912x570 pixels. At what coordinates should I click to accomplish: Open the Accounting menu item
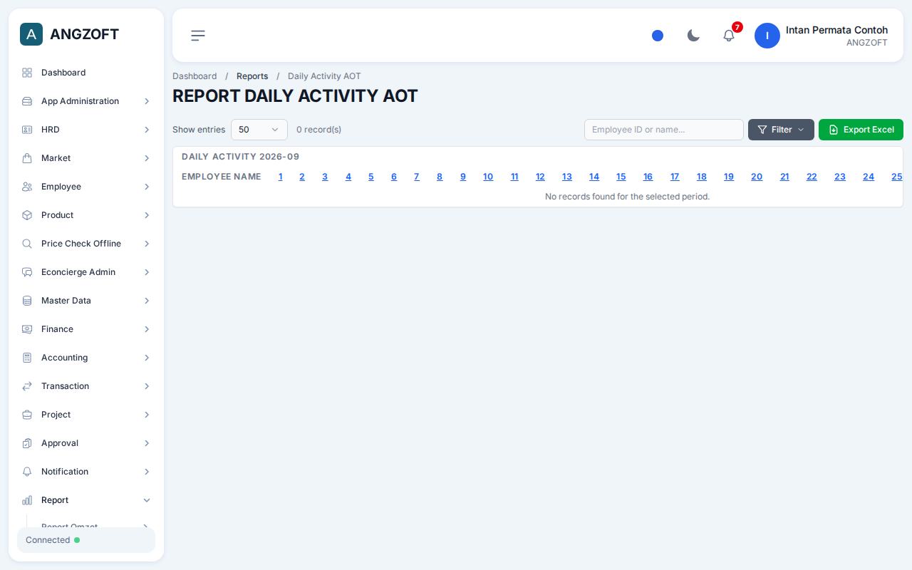[x=86, y=358]
